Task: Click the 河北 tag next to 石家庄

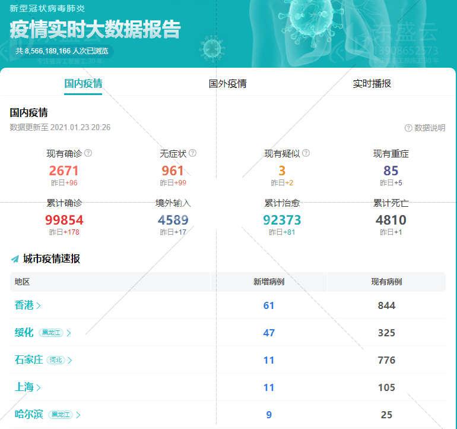Action: tap(56, 360)
